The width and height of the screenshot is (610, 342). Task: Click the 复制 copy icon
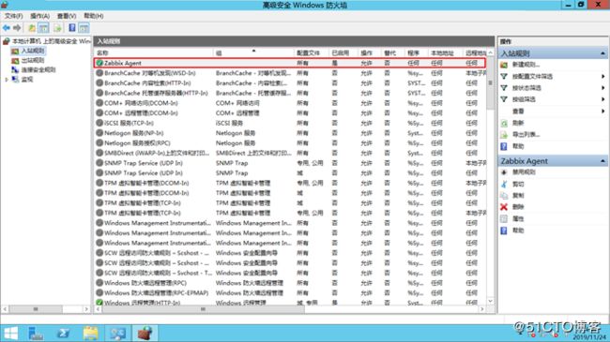pos(504,196)
